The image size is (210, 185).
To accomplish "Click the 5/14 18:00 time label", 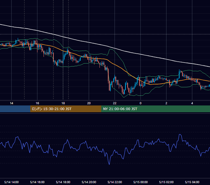I will [x=63, y=182].
